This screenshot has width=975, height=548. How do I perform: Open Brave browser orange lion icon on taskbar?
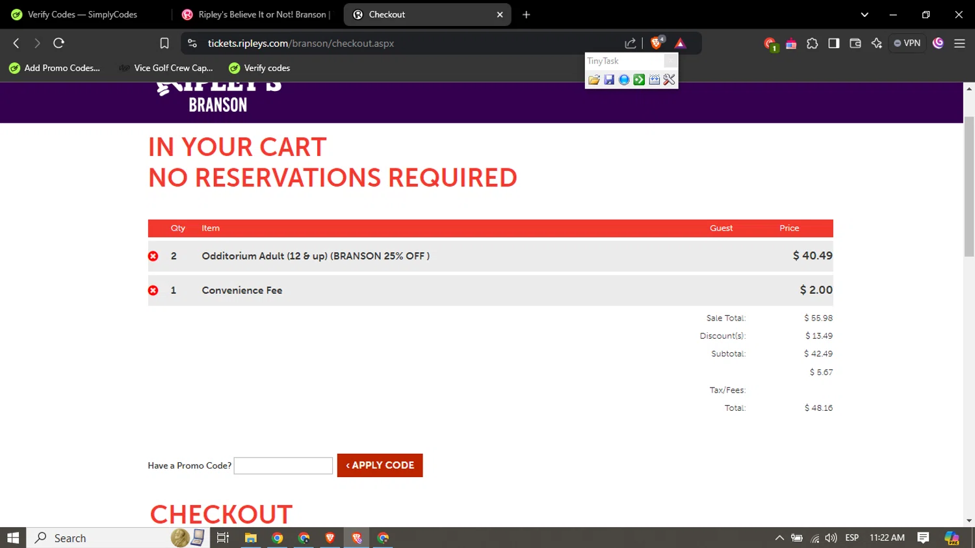point(330,538)
